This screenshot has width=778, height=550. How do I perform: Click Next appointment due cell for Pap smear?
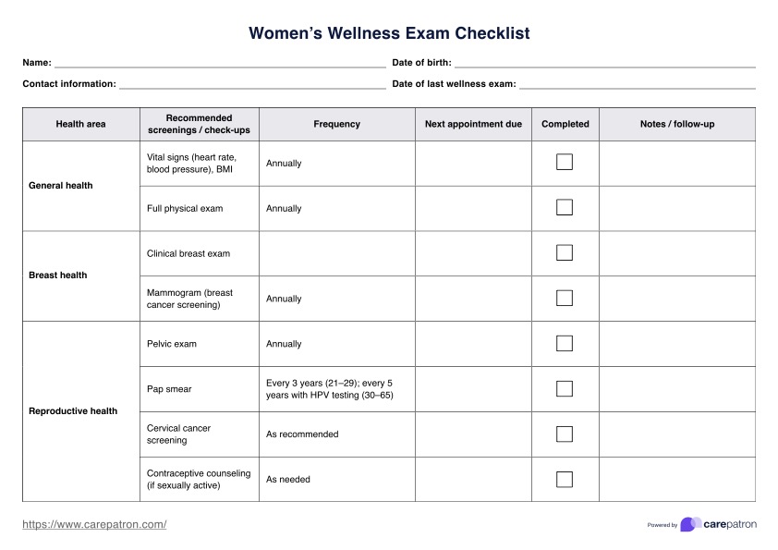pyautogui.click(x=473, y=389)
